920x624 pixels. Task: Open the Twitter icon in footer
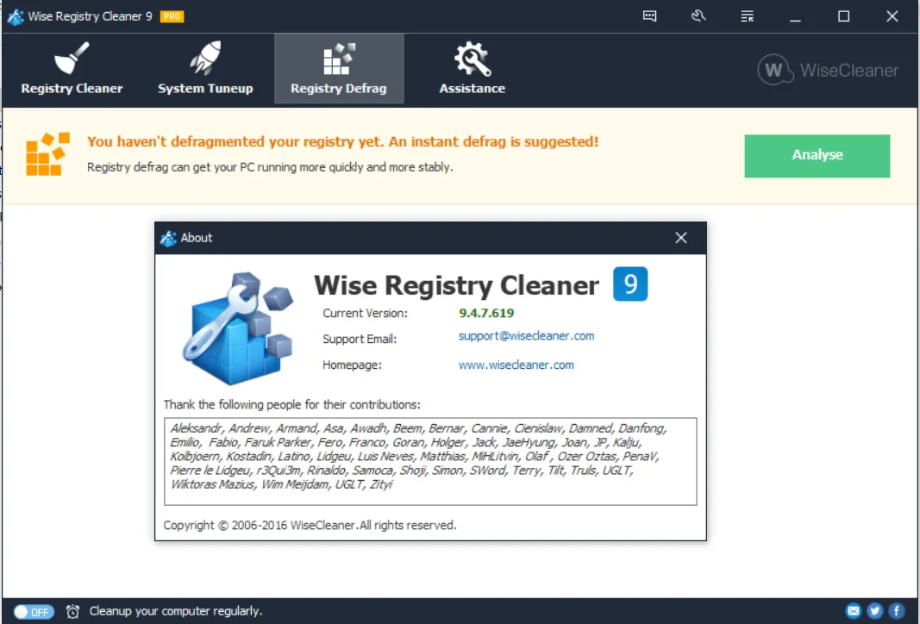(x=875, y=611)
